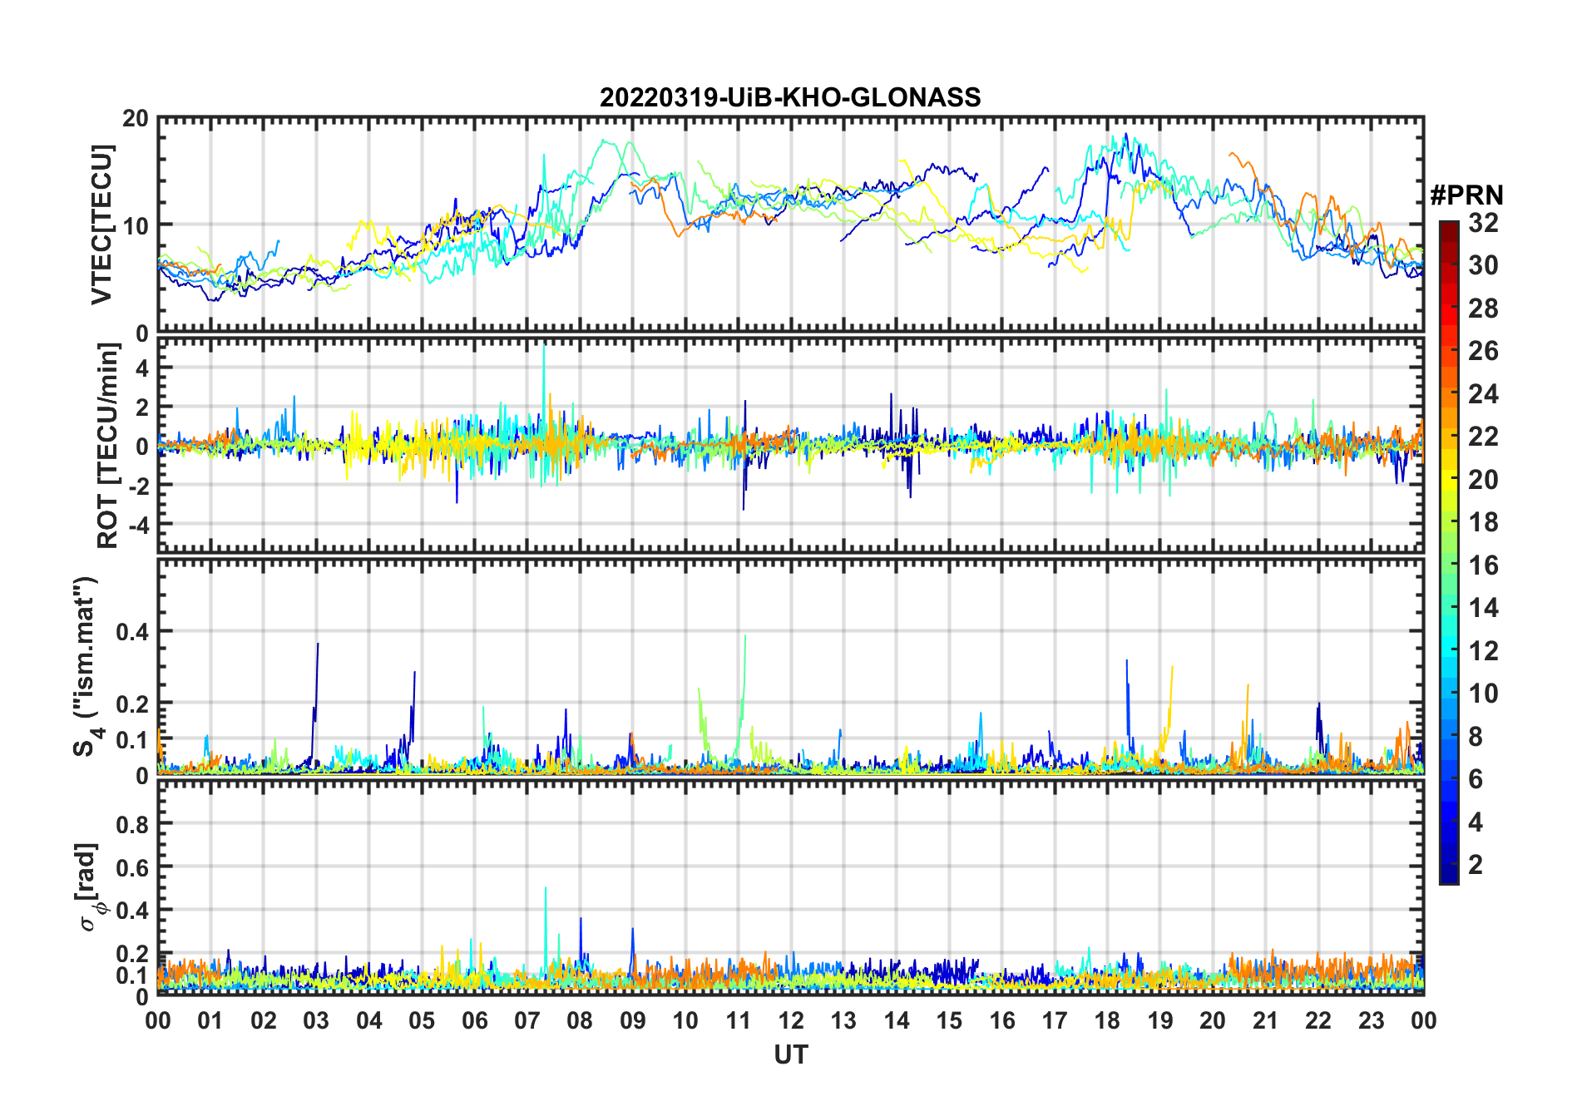Screen dimensions: 1582x1106
Task: Click x-axis hour tick label 05
Action: (x=422, y=1021)
